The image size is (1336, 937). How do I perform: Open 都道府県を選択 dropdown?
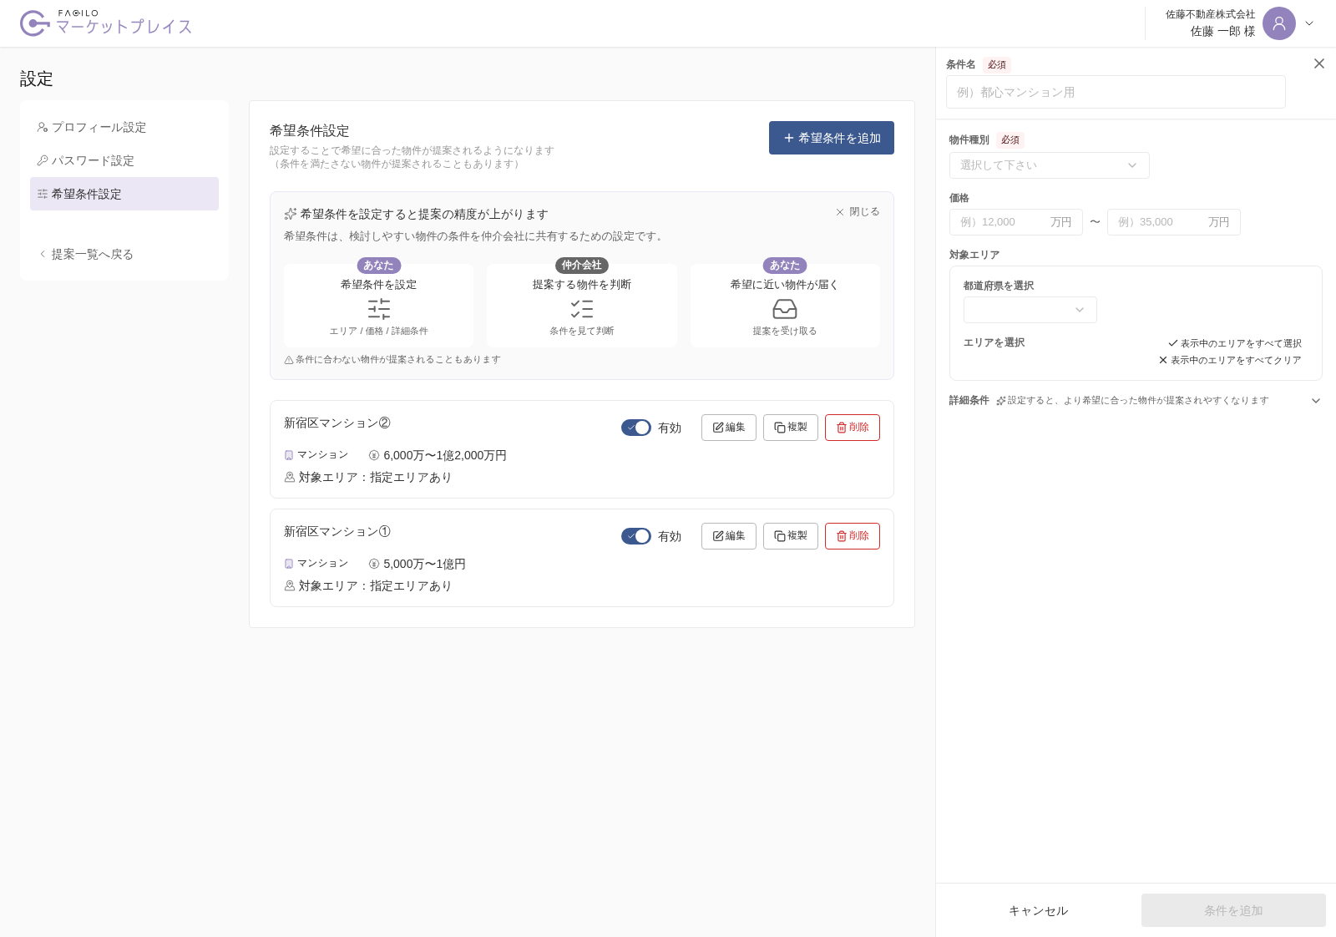click(x=1030, y=310)
